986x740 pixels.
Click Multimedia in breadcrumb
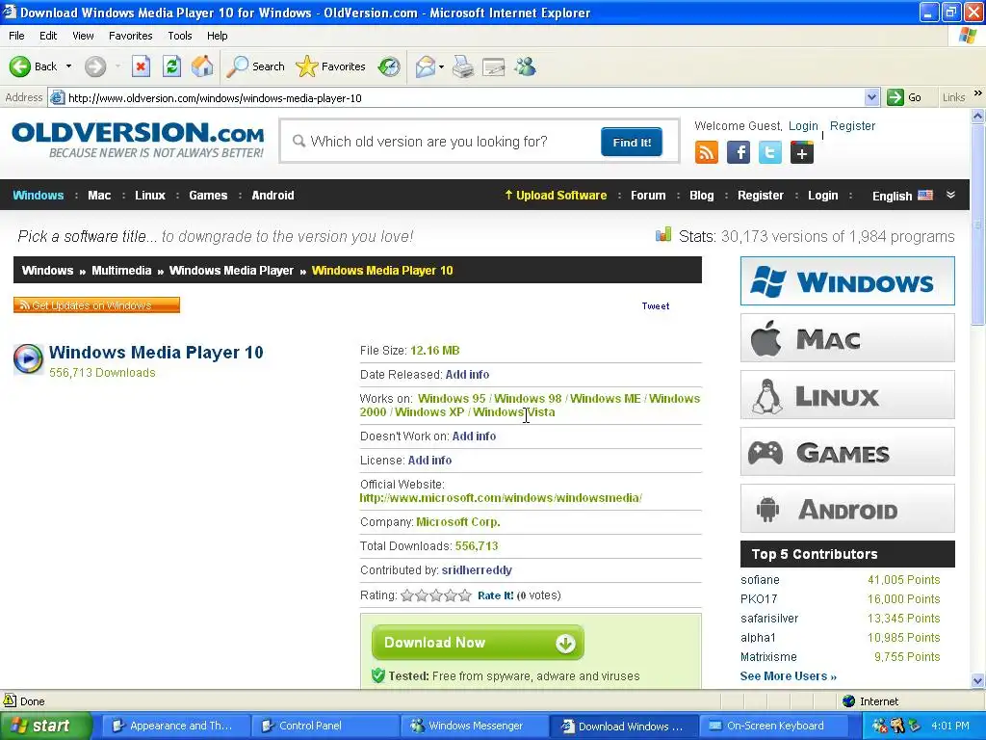click(x=121, y=271)
